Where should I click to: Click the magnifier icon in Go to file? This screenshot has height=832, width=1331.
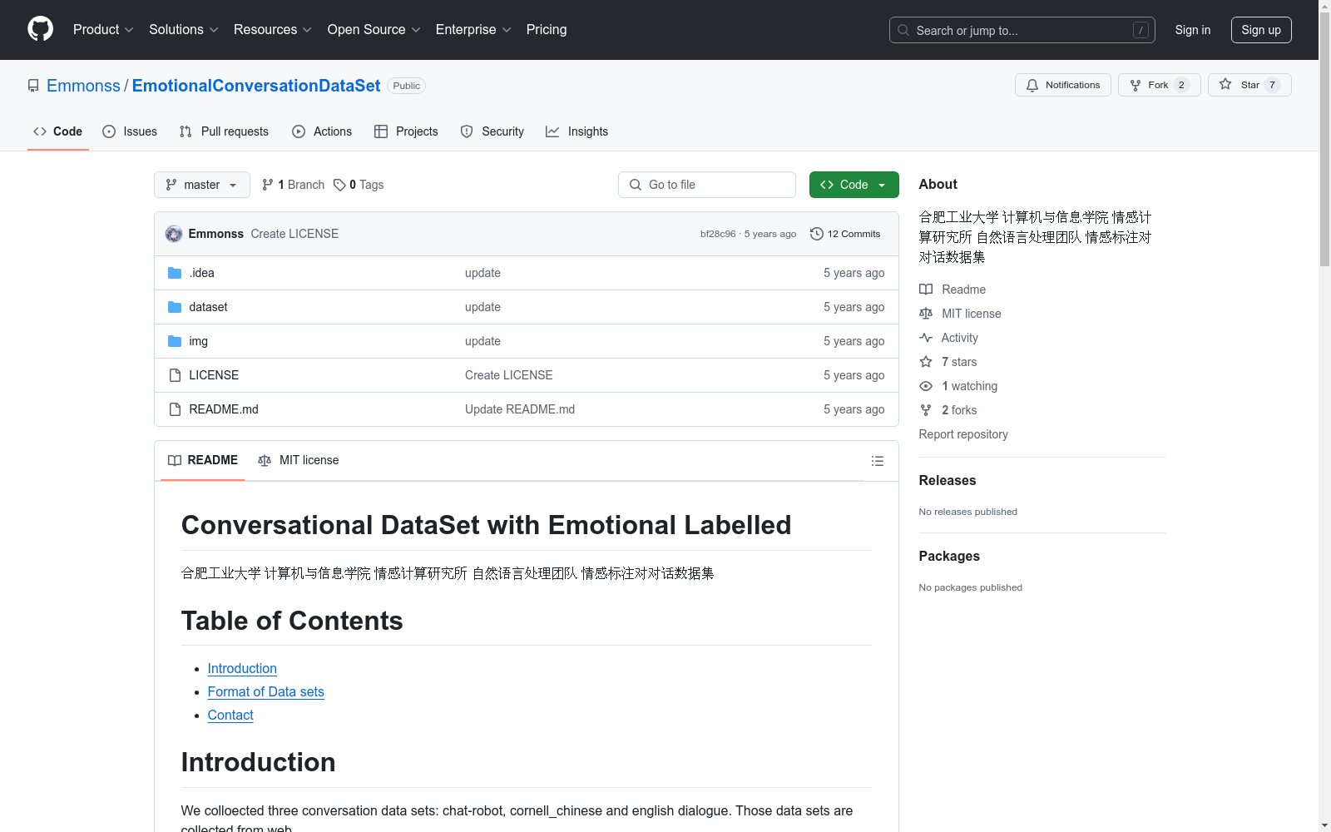point(636,185)
